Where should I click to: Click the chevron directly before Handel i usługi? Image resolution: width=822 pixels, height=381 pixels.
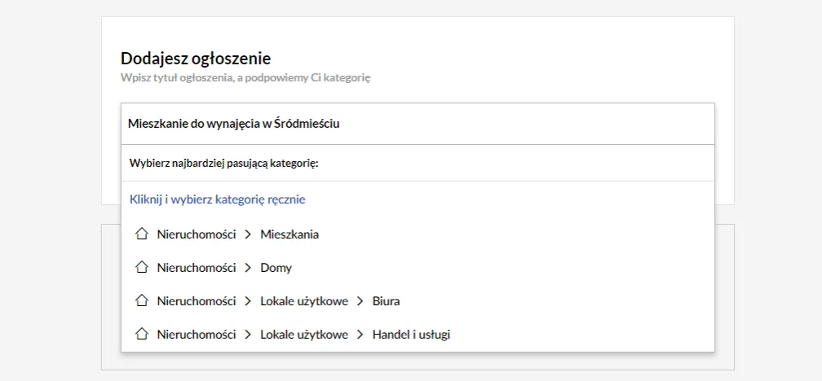click(x=360, y=334)
